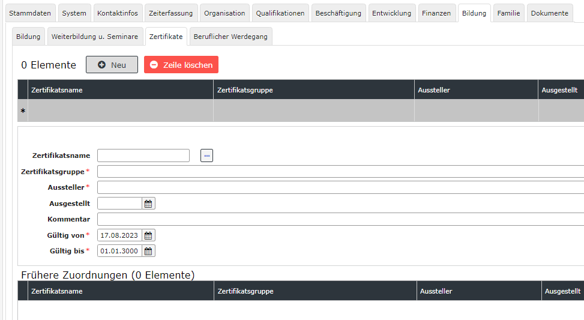584x320 pixels.
Task: Open the Stammdaten tab
Action: click(30, 13)
